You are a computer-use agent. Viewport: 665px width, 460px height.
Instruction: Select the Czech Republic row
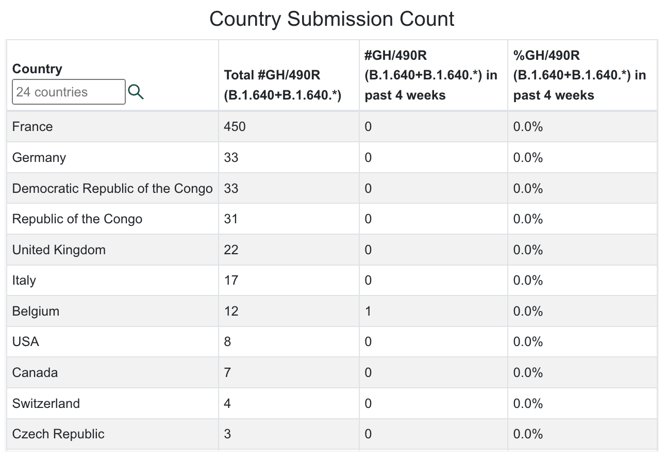(x=58, y=434)
